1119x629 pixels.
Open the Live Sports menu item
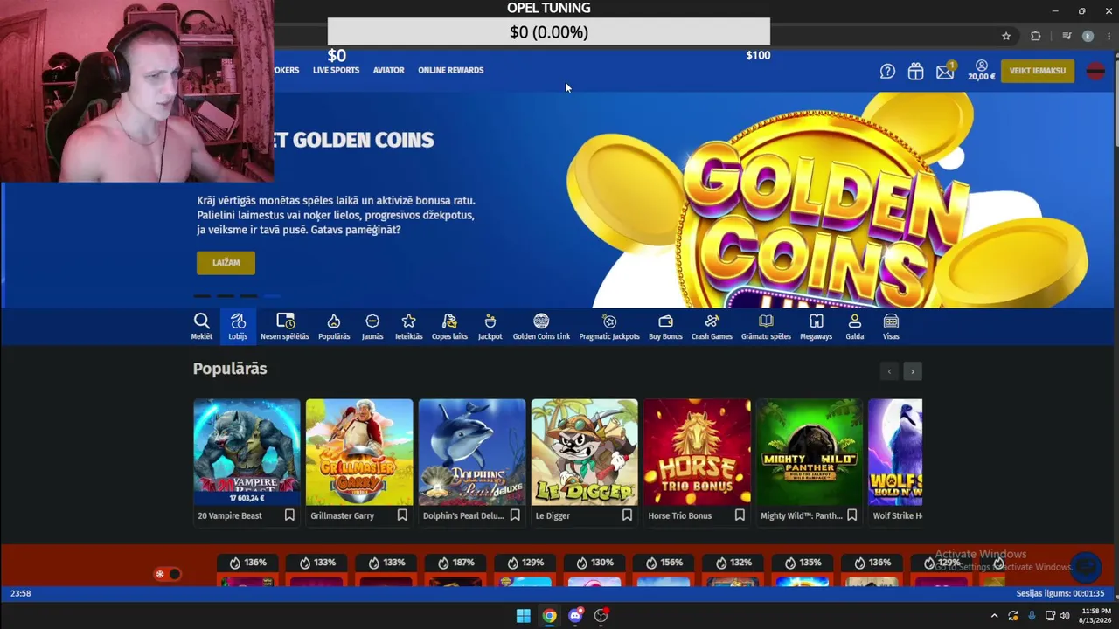[x=336, y=70]
